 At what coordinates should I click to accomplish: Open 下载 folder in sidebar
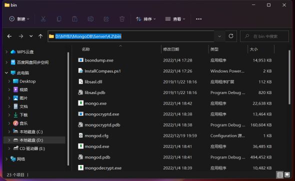(x=20, y=115)
